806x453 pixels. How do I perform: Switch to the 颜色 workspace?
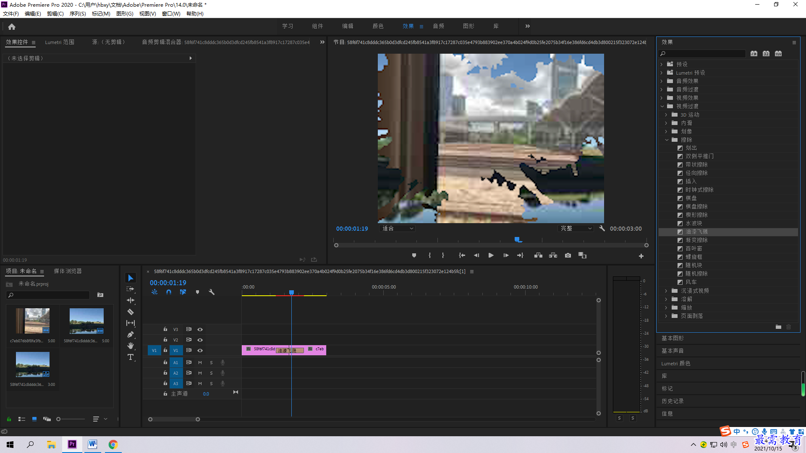pos(378,26)
